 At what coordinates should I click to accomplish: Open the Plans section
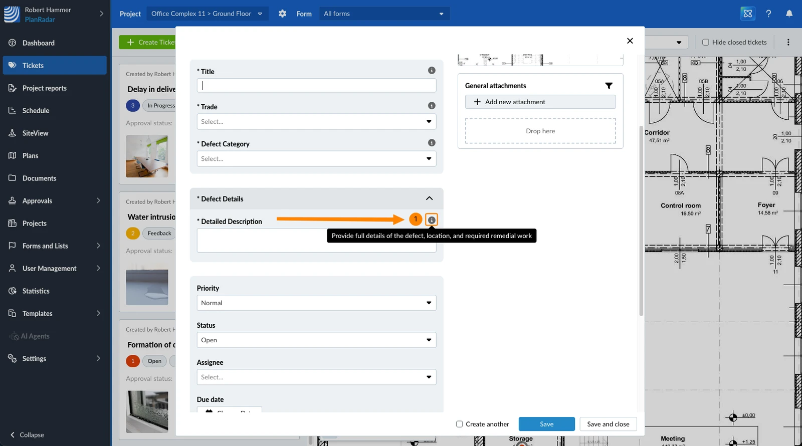coord(55,156)
